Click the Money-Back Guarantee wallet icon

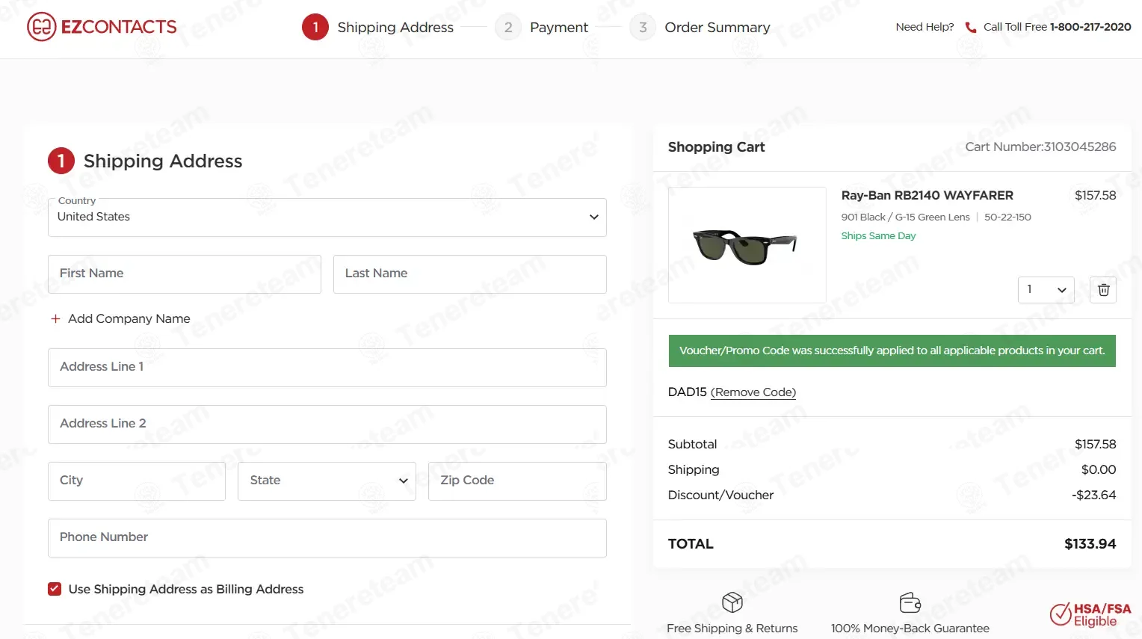point(910,602)
